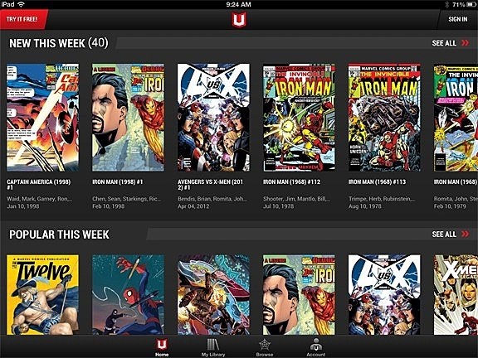This screenshot has height=358, width=478.
Task: Open the Home tab icon
Action: 162,345
